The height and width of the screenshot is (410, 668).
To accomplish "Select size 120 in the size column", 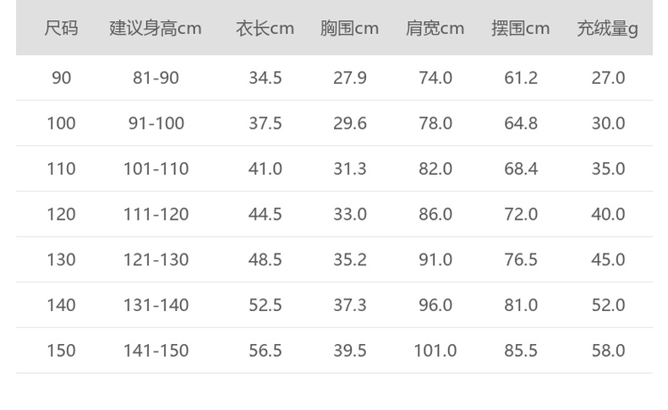I will pyautogui.click(x=61, y=215).
